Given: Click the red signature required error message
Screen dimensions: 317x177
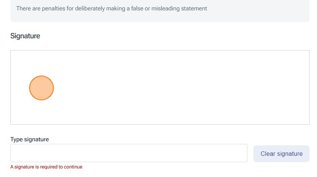Looking at the screenshot, I should tap(47, 167).
